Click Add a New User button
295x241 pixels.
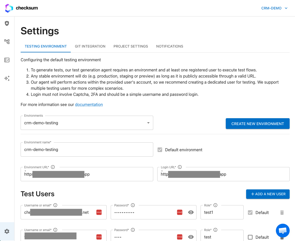click(268, 194)
